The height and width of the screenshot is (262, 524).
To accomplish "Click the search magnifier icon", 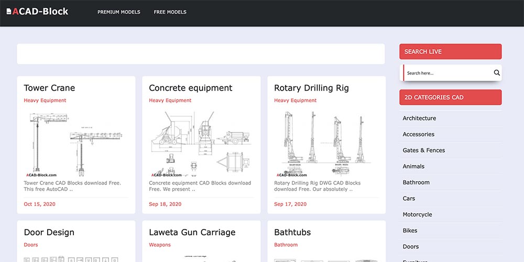I will tap(497, 73).
